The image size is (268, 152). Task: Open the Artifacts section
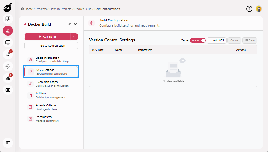pyautogui.click(x=51, y=95)
